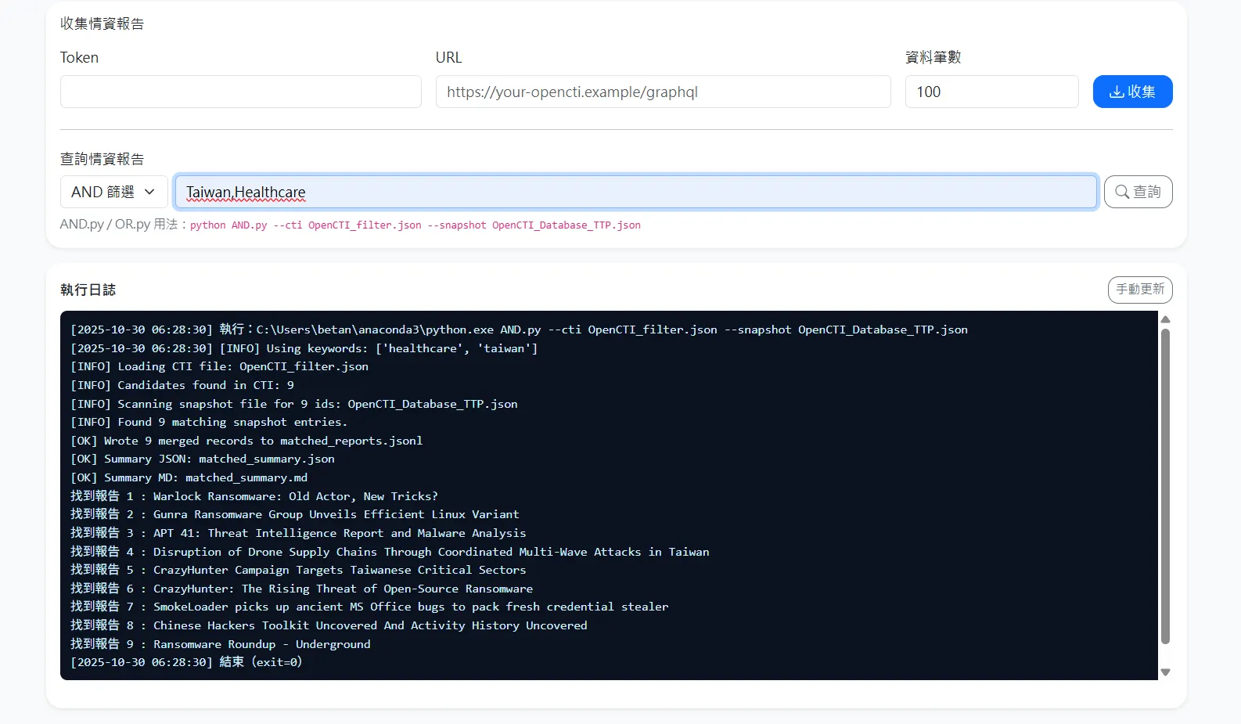Click the execution log scrollbar thumb

click(x=1165, y=486)
